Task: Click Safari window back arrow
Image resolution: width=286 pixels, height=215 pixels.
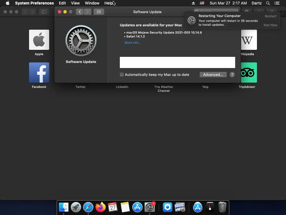Action: [25, 12]
